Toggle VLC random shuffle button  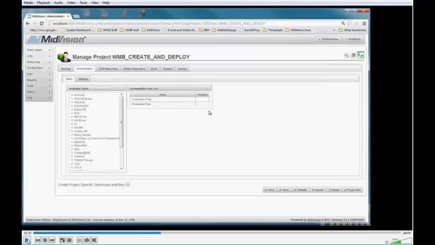click(94, 240)
